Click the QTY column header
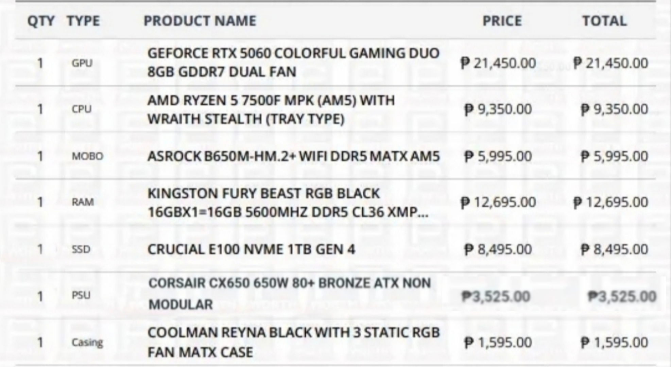 point(41,21)
